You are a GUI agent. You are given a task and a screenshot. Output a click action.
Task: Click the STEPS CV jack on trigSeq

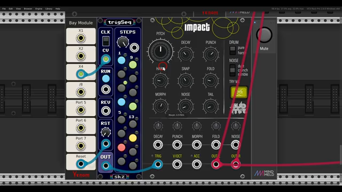click(x=134, y=47)
